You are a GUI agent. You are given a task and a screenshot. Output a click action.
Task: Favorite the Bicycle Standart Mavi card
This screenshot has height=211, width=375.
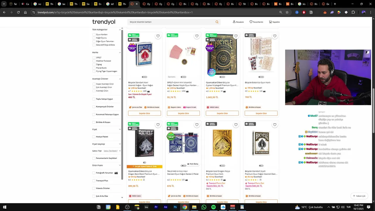[158, 36]
